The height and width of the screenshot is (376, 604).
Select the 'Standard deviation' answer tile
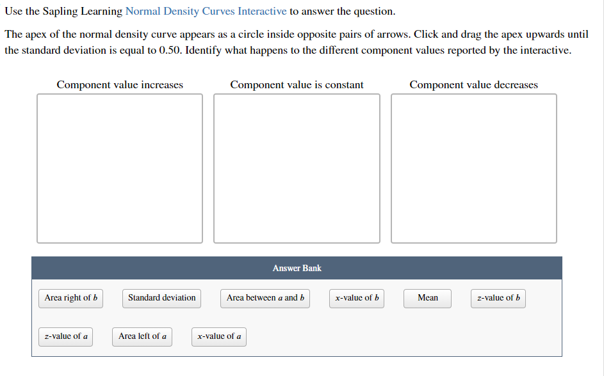(x=161, y=298)
